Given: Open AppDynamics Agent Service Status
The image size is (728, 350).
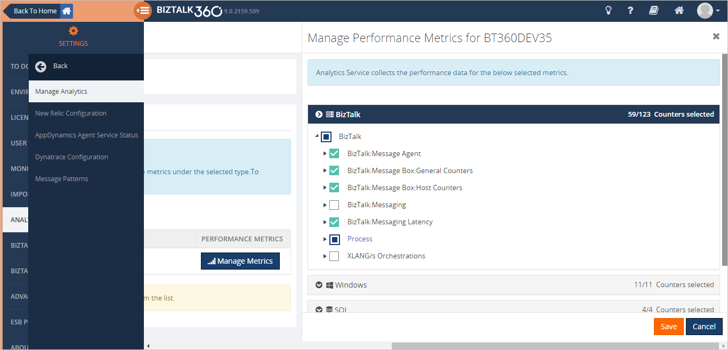Looking at the screenshot, I should click(x=86, y=135).
